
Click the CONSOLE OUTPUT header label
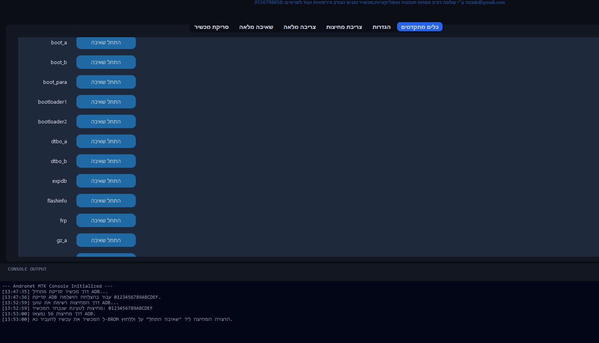pos(27,269)
